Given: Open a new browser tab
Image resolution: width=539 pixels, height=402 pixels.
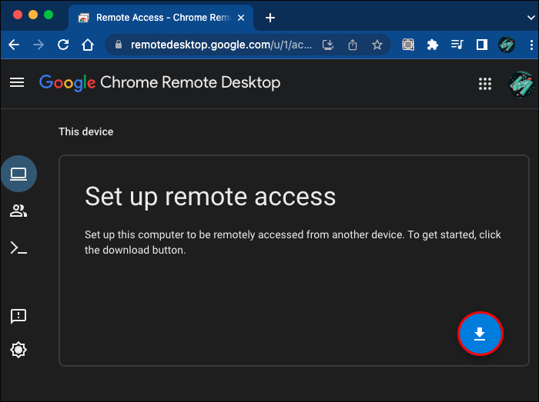Looking at the screenshot, I should tap(270, 17).
